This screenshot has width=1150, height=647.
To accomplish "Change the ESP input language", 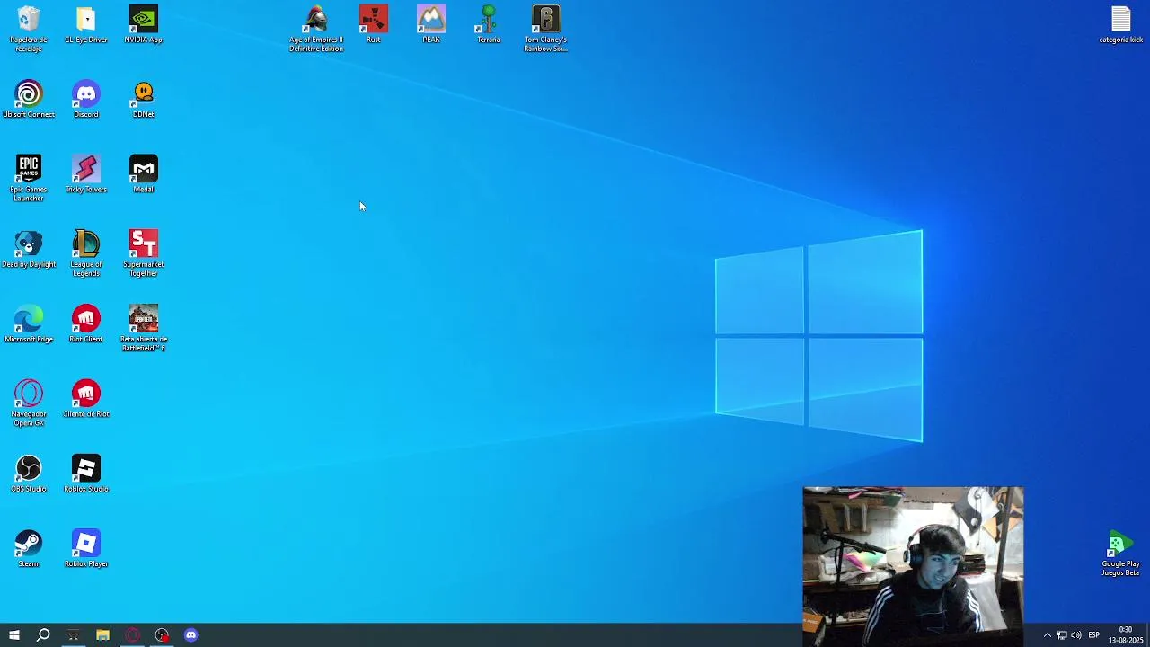I will (x=1093, y=635).
